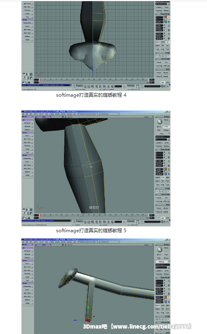Click the green Y axis swatch in bottom screenshot
207x334 pixels.
click(x=166, y=300)
